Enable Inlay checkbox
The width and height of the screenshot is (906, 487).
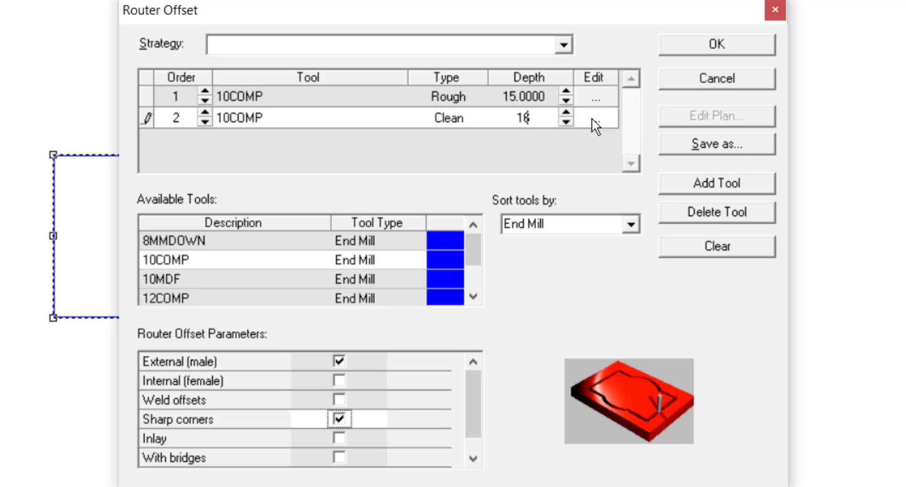(x=339, y=438)
